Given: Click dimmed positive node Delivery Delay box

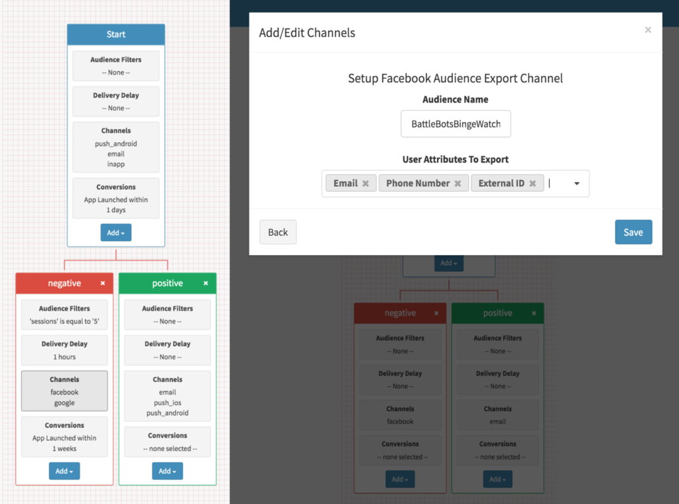Looking at the screenshot, I should 497,379.
